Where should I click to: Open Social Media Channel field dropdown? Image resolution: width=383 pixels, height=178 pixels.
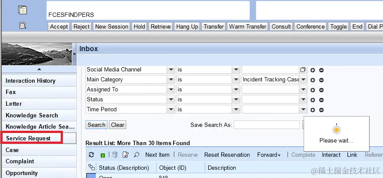click(x=171, y=69)
